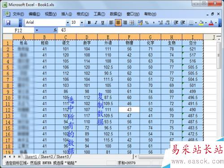Apply Currency style format
The image size is (224, 168).
tap(140, 23)
